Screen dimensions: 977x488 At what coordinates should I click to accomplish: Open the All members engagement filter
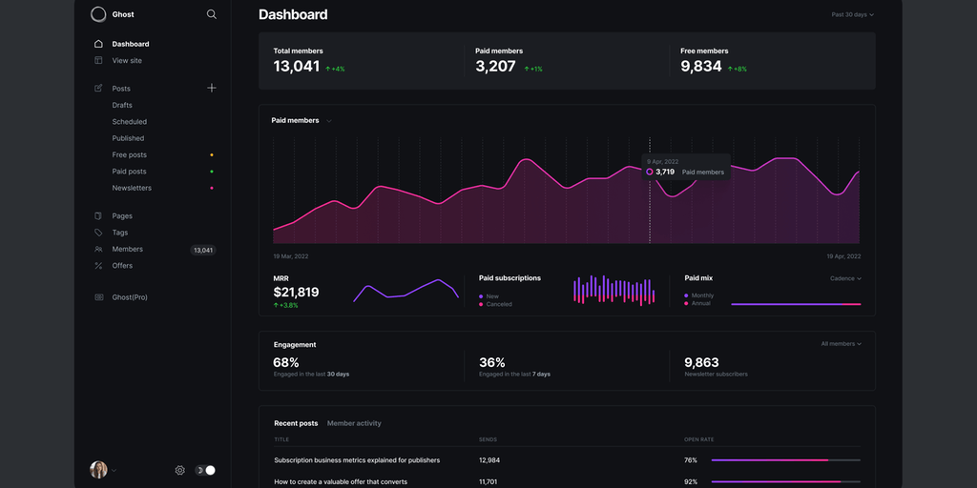click(841, 344)
